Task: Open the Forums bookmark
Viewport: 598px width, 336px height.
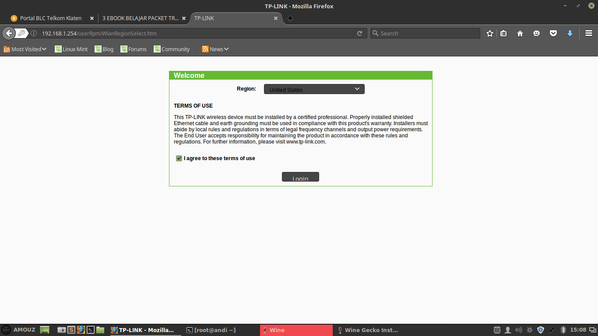Action: 134,49
